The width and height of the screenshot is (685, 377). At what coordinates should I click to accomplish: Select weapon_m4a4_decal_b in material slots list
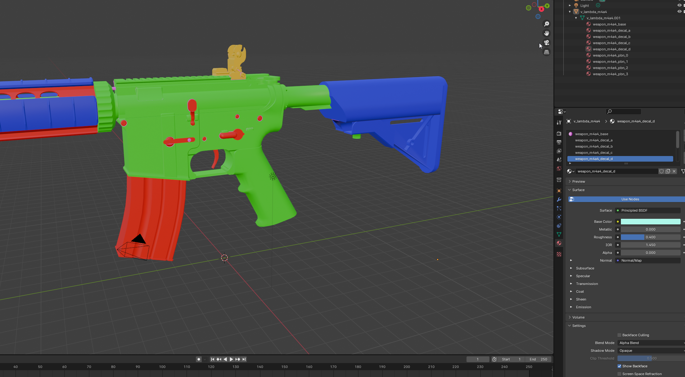594,146
